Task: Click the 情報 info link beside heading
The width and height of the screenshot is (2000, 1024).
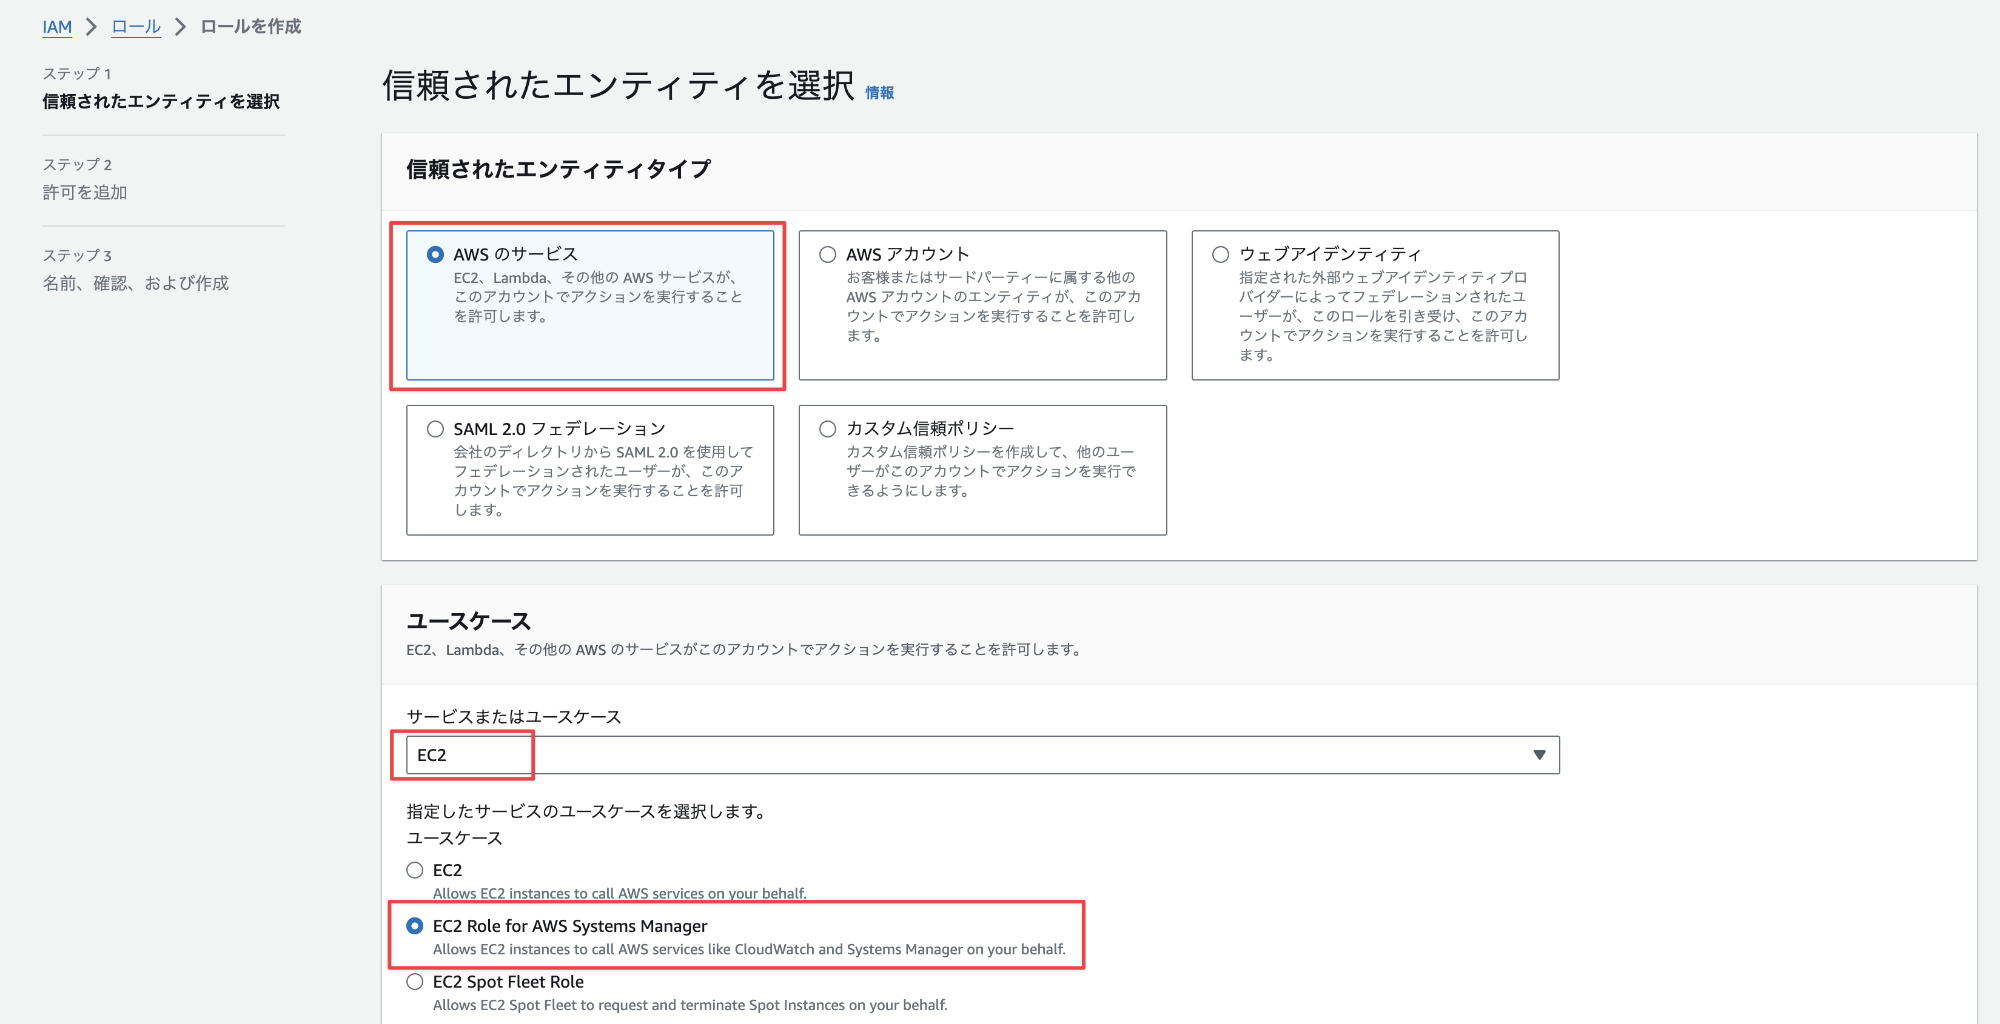Action: (879, 92)
